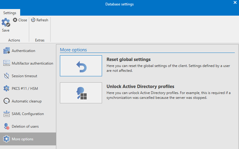This screenshot has height=149, width=239.
Task: Click the Automatic cleanup icon
Action: click(7, 101)
